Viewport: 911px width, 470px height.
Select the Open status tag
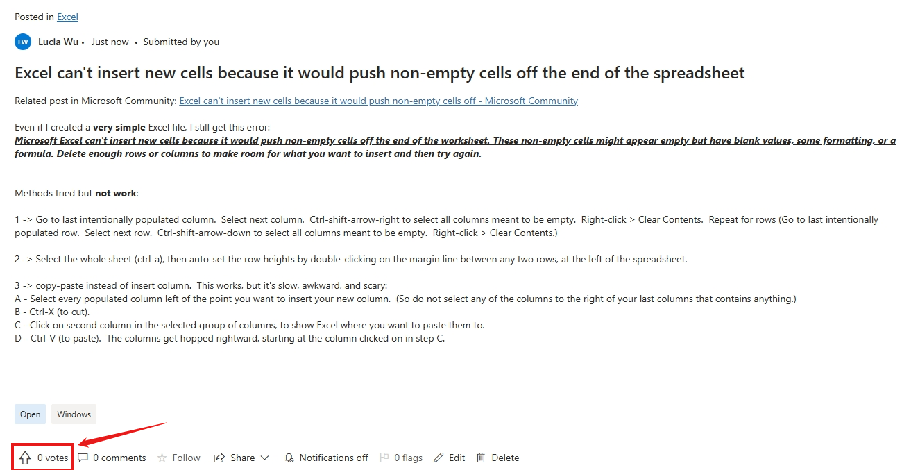30,414
